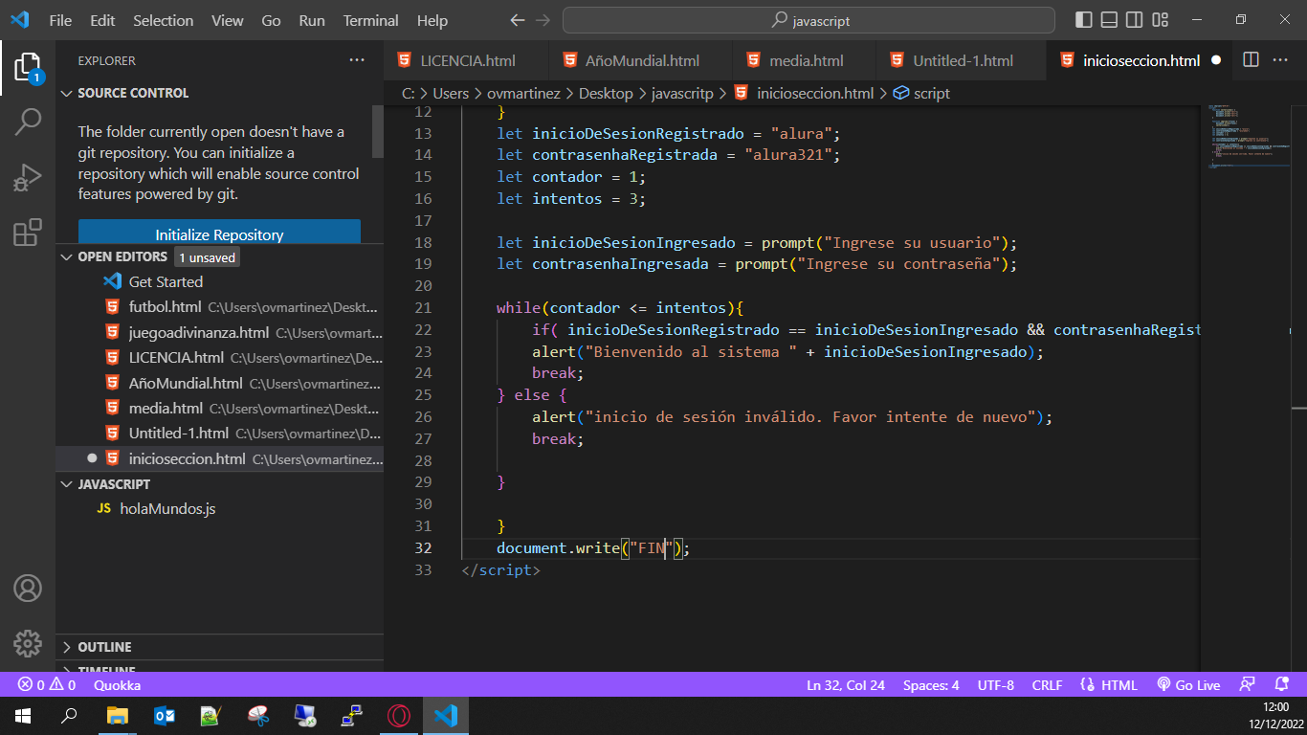The height and width of the screenshot is (735, 1307).
Task: Open the Terminal menu
Action: pos(371,20)
